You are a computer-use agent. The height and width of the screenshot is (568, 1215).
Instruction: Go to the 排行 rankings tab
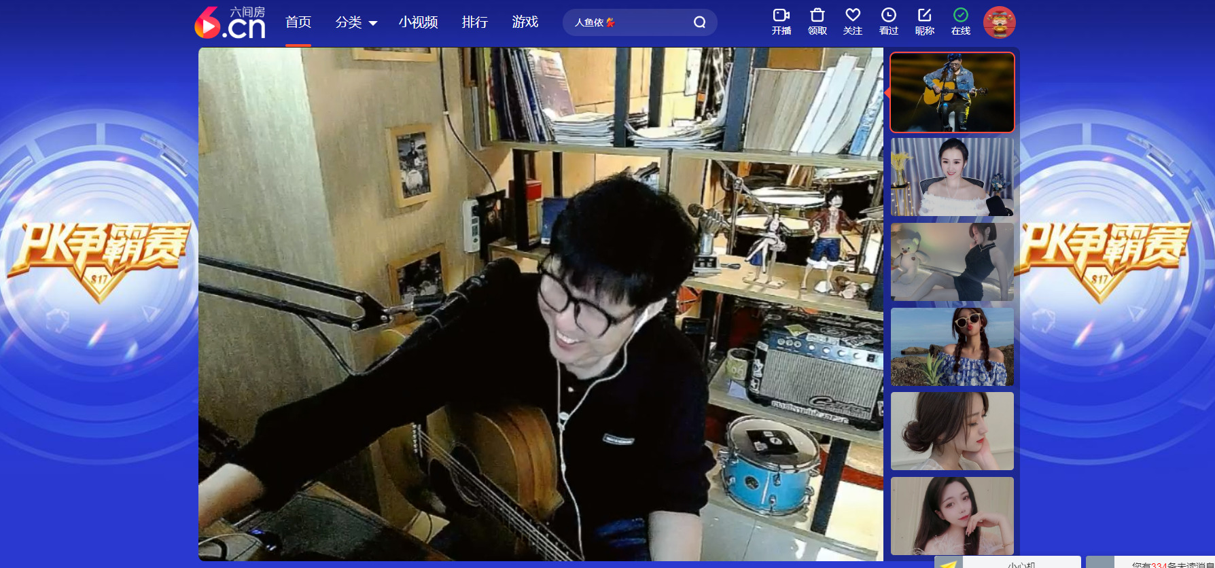475,22
